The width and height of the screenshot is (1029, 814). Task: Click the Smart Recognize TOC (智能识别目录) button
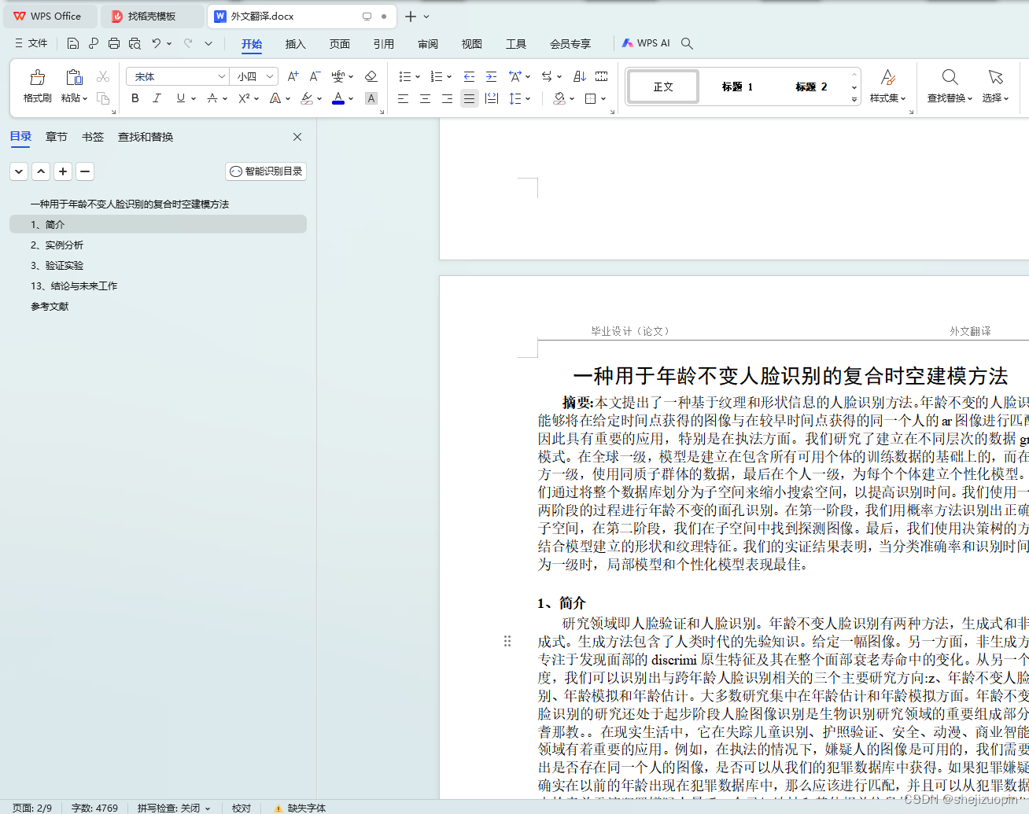click(266, 171)
